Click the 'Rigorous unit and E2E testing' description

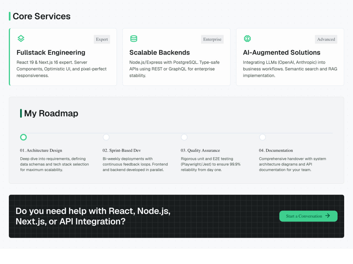(x=211, y=164)
